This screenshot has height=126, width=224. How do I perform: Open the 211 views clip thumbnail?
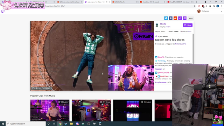[91, 111]
